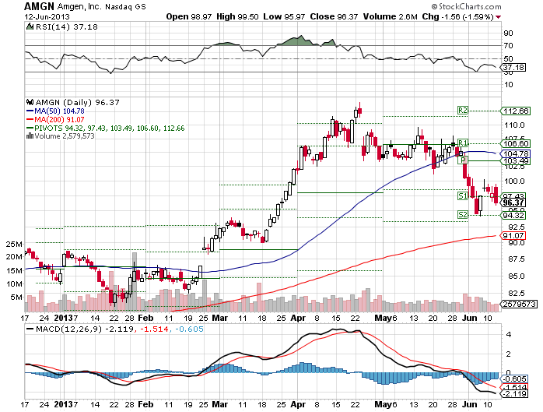This screenshot has width=543, height=412.
Task: Click the Open 98.97 value
Action: 189,16
